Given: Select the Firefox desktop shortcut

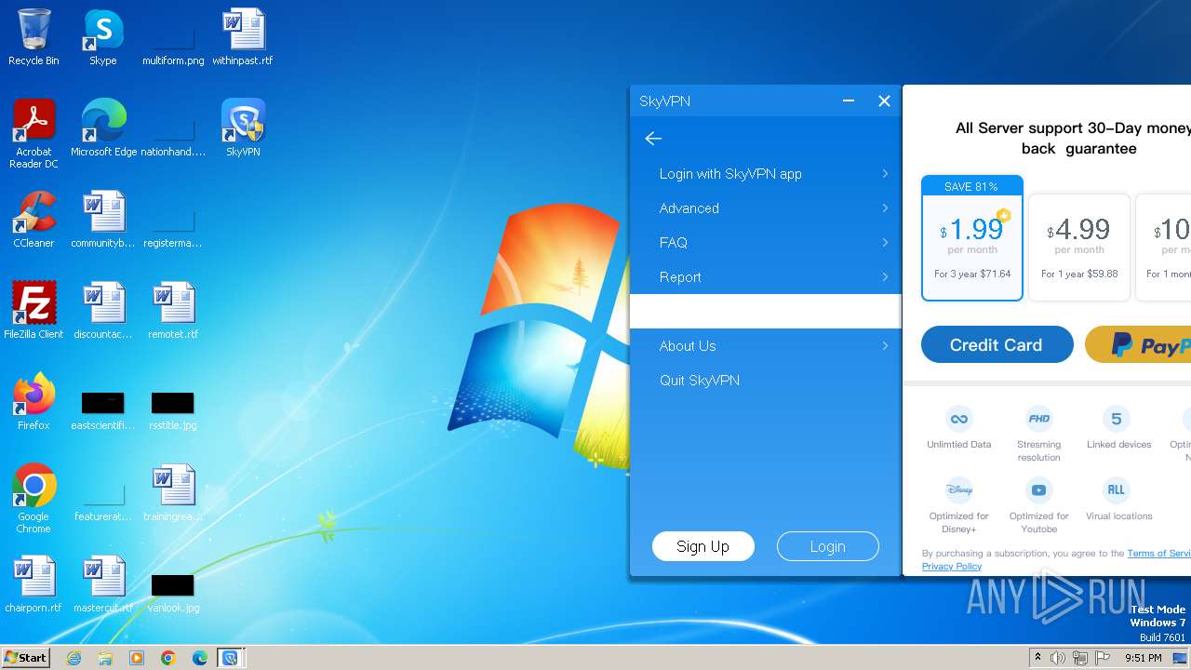Looking at the screenshot, I should (x=33, y=402).
